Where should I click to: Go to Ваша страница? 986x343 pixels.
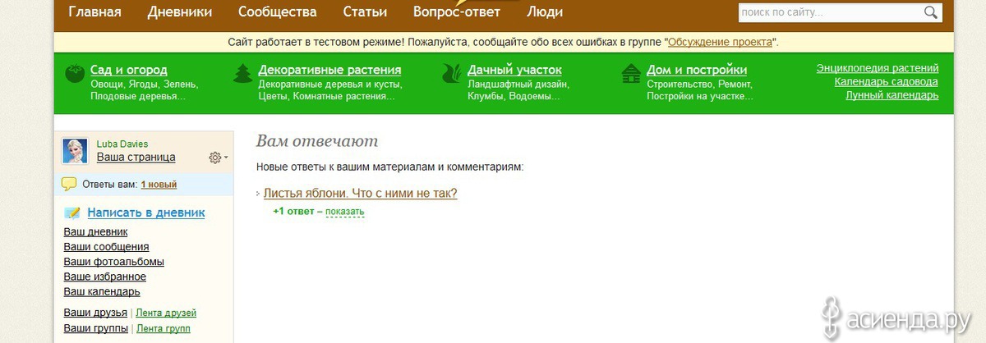click(136, 157)
